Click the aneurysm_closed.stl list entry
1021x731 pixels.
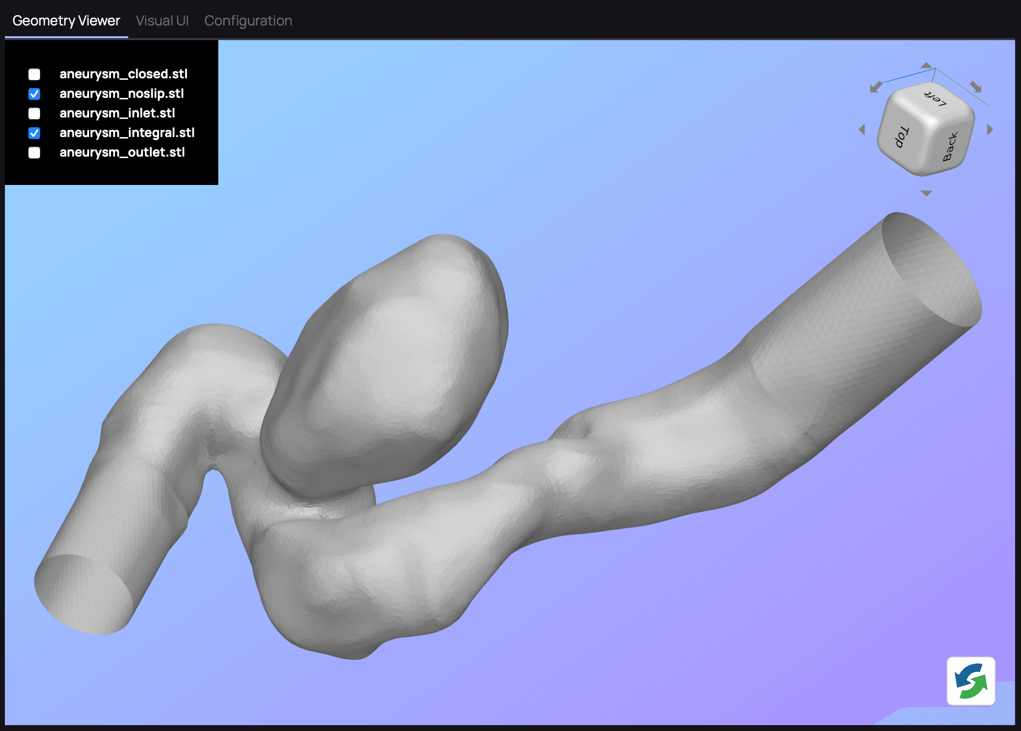click(x=122, y=73)
